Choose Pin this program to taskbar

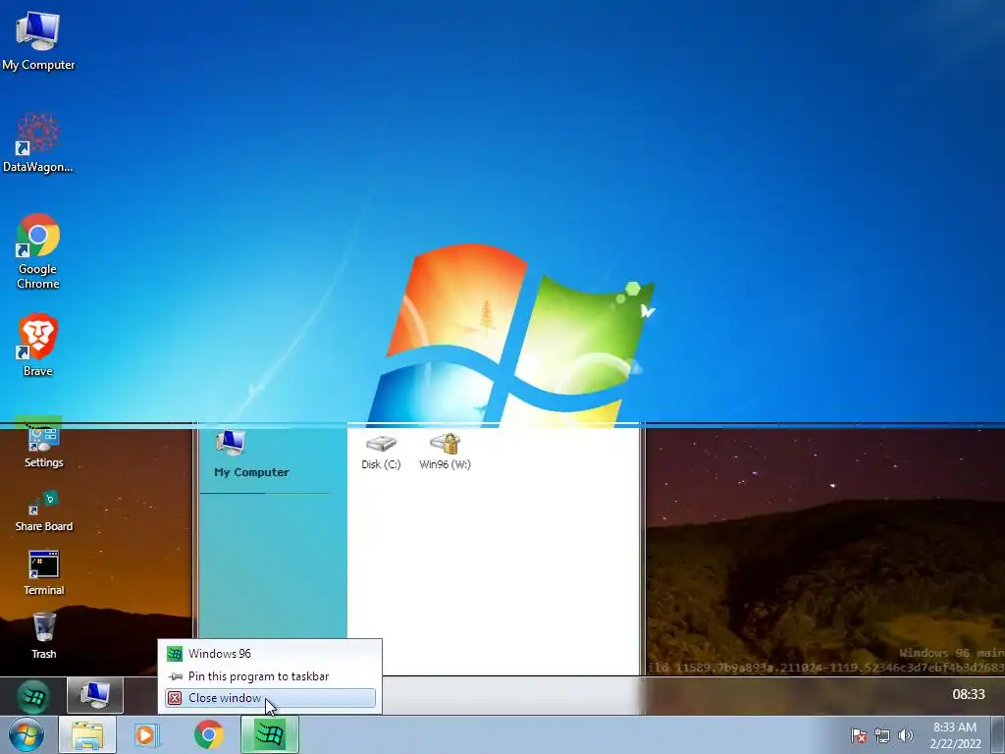point(270,676)
